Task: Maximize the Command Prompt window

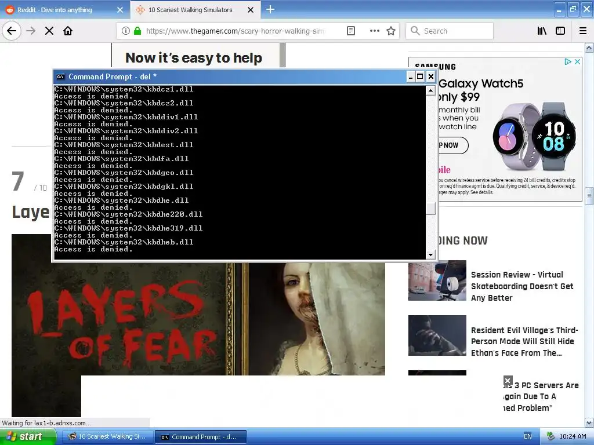Action: click(x=420, y=77)
